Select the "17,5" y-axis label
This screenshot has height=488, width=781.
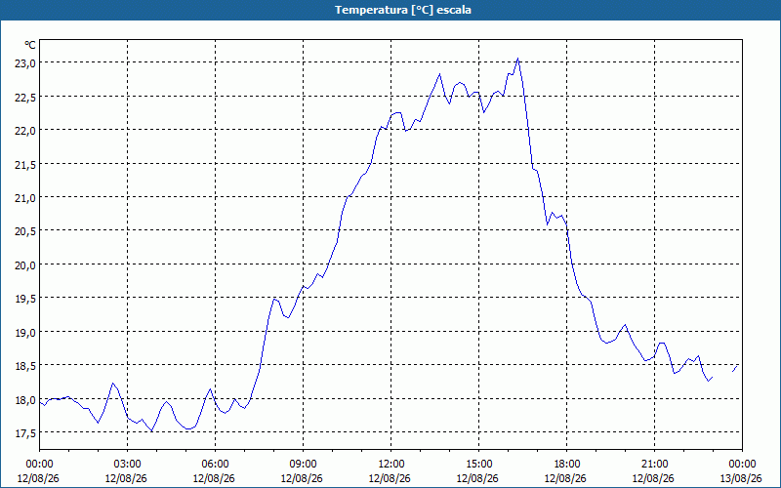[x=26, y=433]
